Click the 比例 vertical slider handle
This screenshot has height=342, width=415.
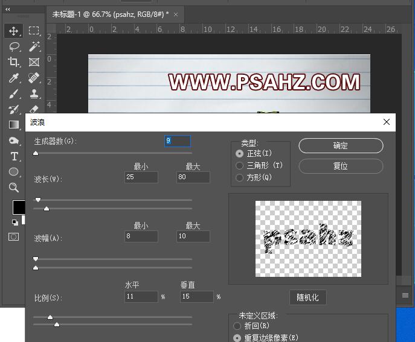(x=57, y=325)
